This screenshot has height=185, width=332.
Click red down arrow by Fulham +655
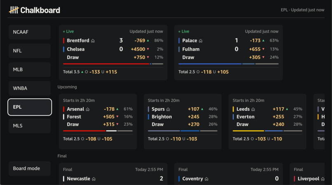263,49
